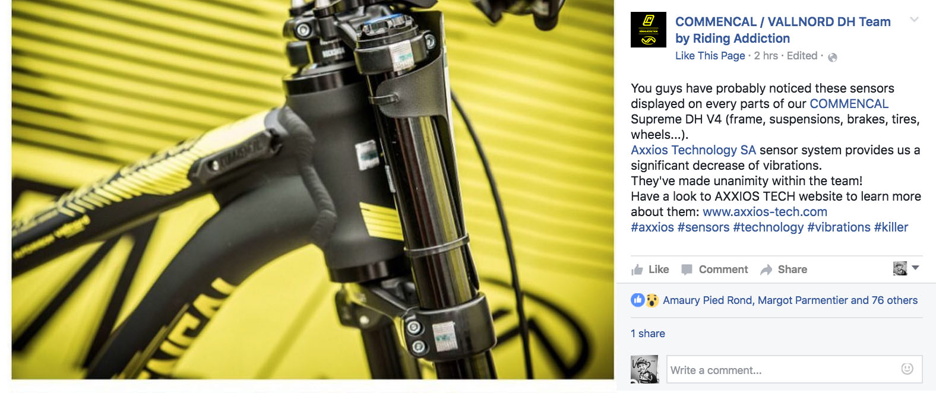Open the bike fork photo
Screen dimensions: 936x393
(x=312, y=189)
